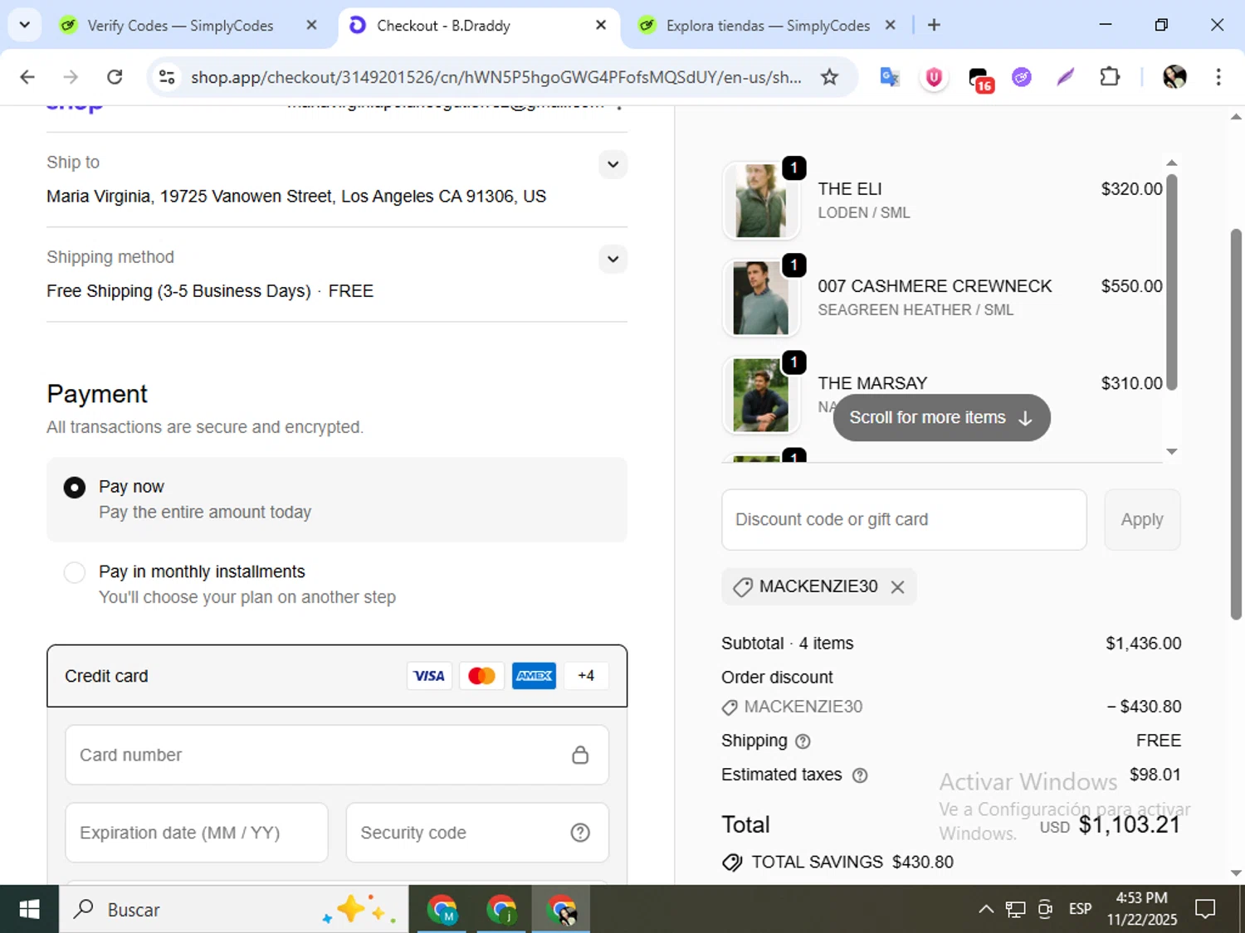The width and height of the screenshot is (1245, 933).
Task: Click the ship-to address text
Action: point(296,197)
